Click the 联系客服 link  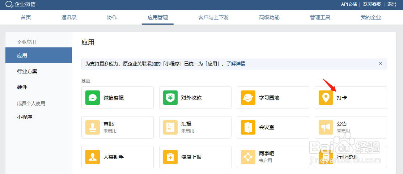[372, 4]
